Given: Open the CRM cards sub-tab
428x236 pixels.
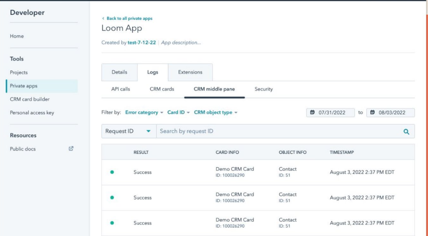Looking at the screenshot, I should click(162, 89).
